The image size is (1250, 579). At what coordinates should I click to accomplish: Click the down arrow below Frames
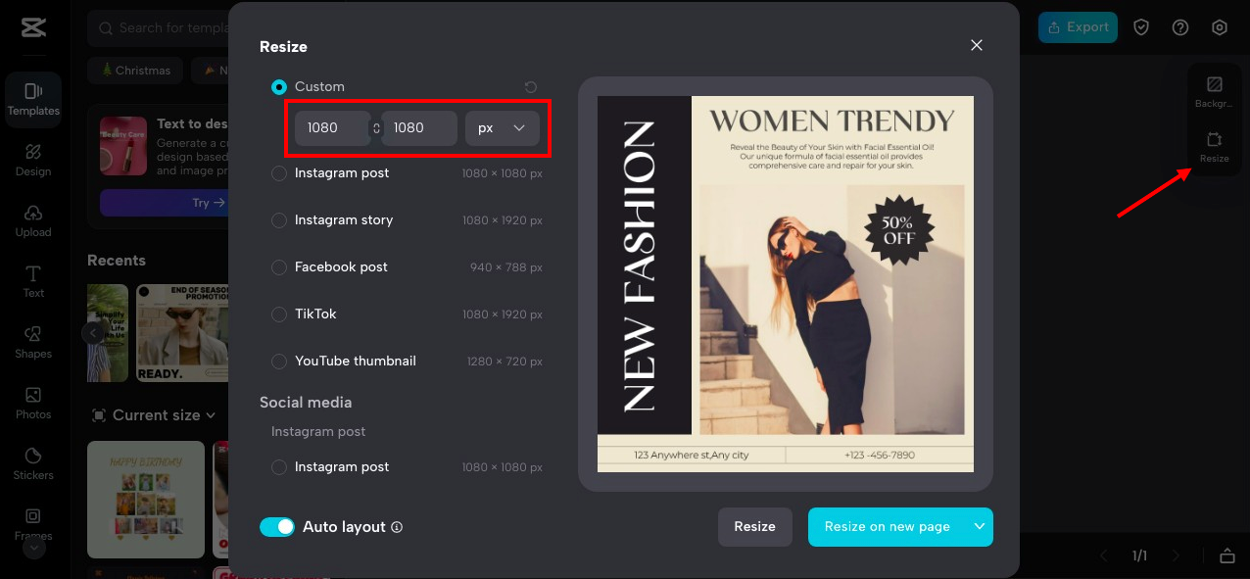click(x=33, y=549)
